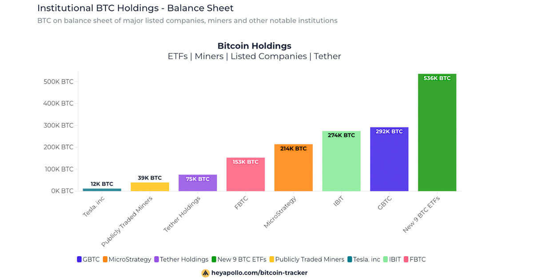Select the yellow 39K BTC miners bar
This screenshot has height=280, width=533.
point(150,187)
